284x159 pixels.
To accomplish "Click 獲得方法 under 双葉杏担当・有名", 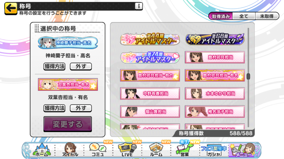I will coord(54,108).
